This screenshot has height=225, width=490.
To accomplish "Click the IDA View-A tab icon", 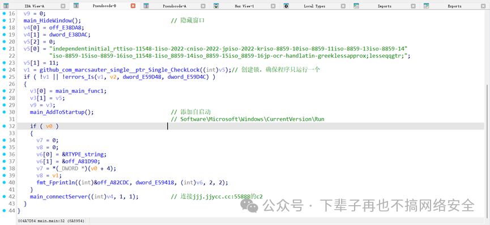I will point(6,6).
